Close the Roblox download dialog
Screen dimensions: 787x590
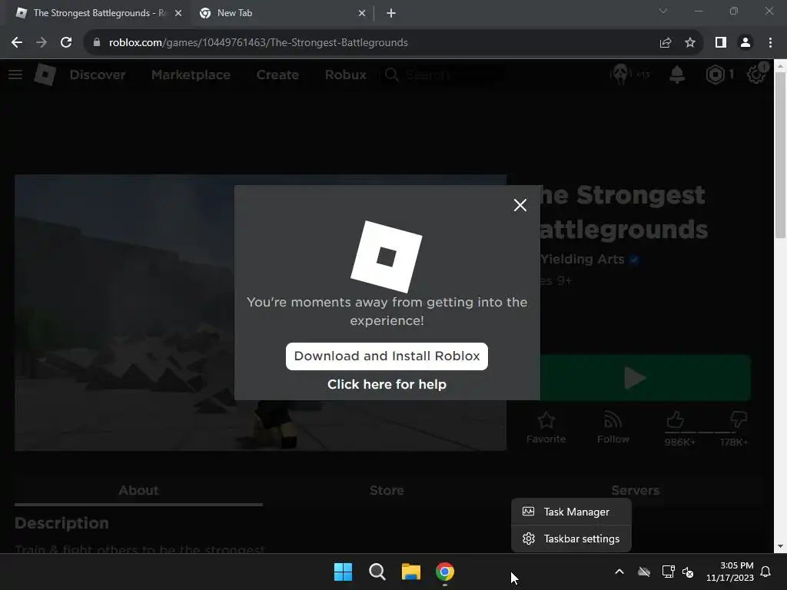pos(520,204)
